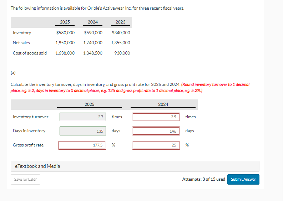Focus the 2024 gross profit rate field showing 25
The image size is (283, 201).
(x=156, y=145)
